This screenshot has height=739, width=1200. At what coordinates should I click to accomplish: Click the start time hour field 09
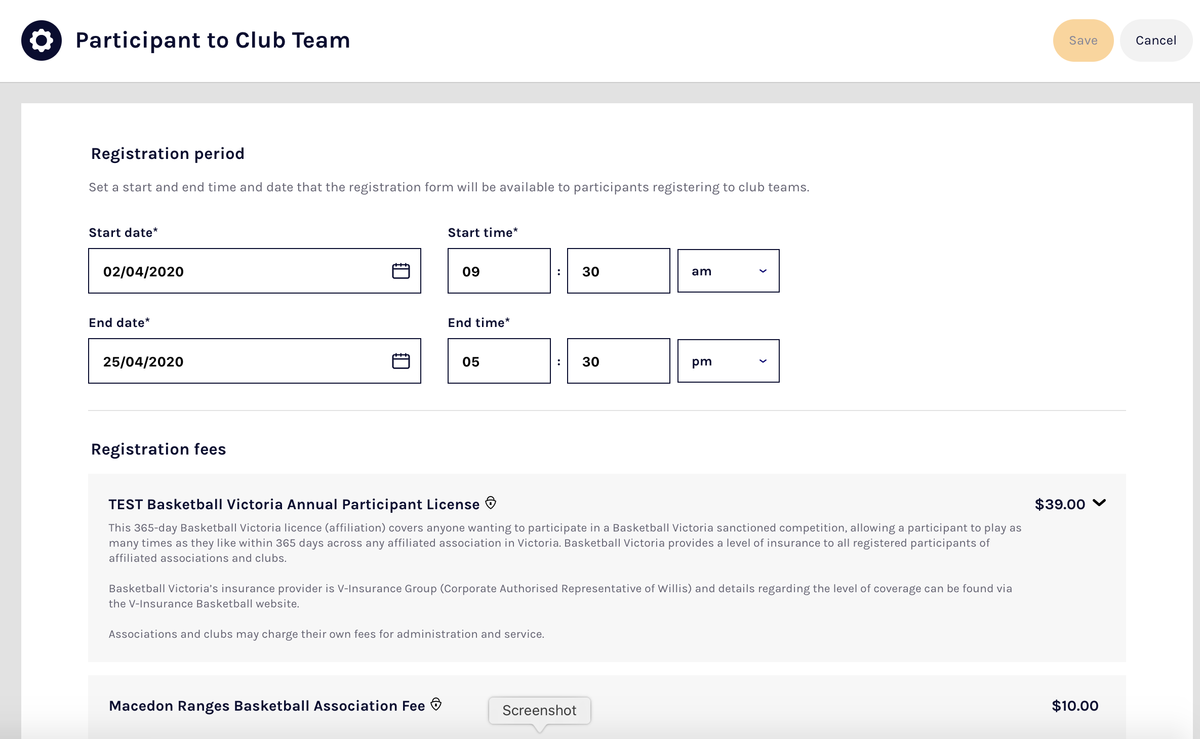click(499, 271)
